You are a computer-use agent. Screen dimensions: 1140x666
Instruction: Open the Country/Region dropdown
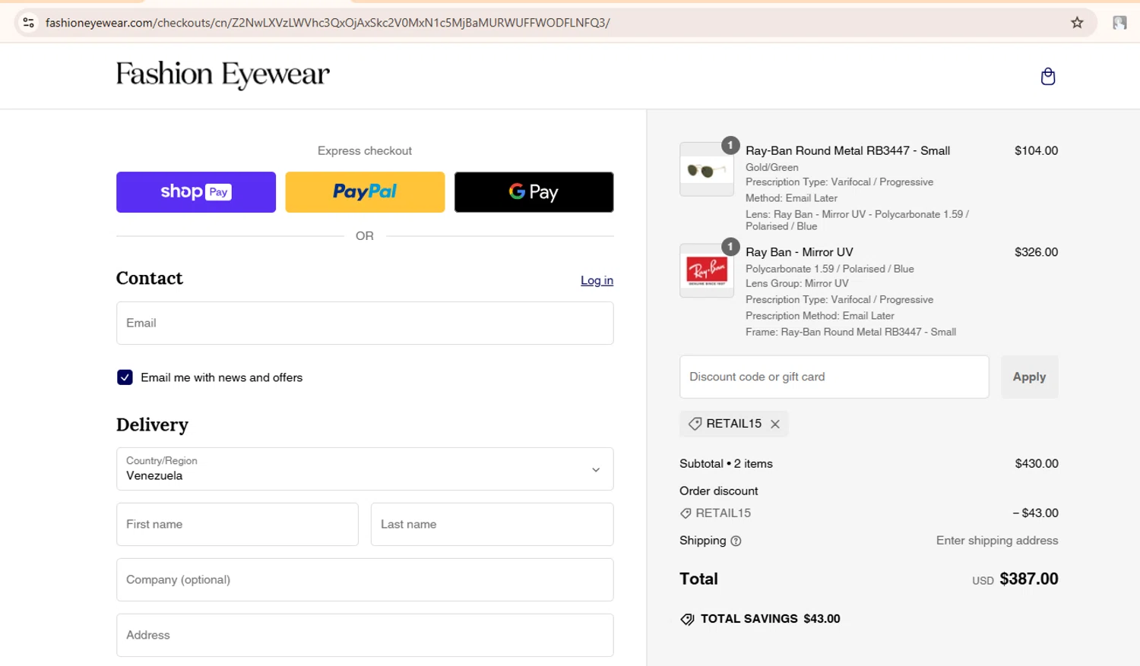[x=365, y=469]
